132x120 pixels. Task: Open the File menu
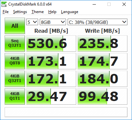tap(6, 12)
